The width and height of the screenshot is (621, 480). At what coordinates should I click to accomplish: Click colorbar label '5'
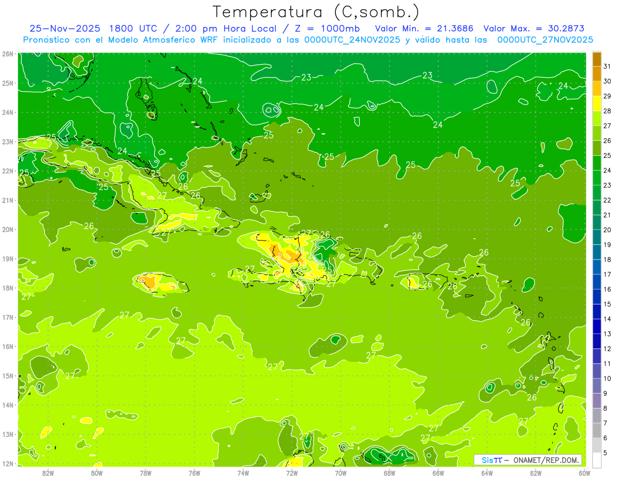(605, 453)
